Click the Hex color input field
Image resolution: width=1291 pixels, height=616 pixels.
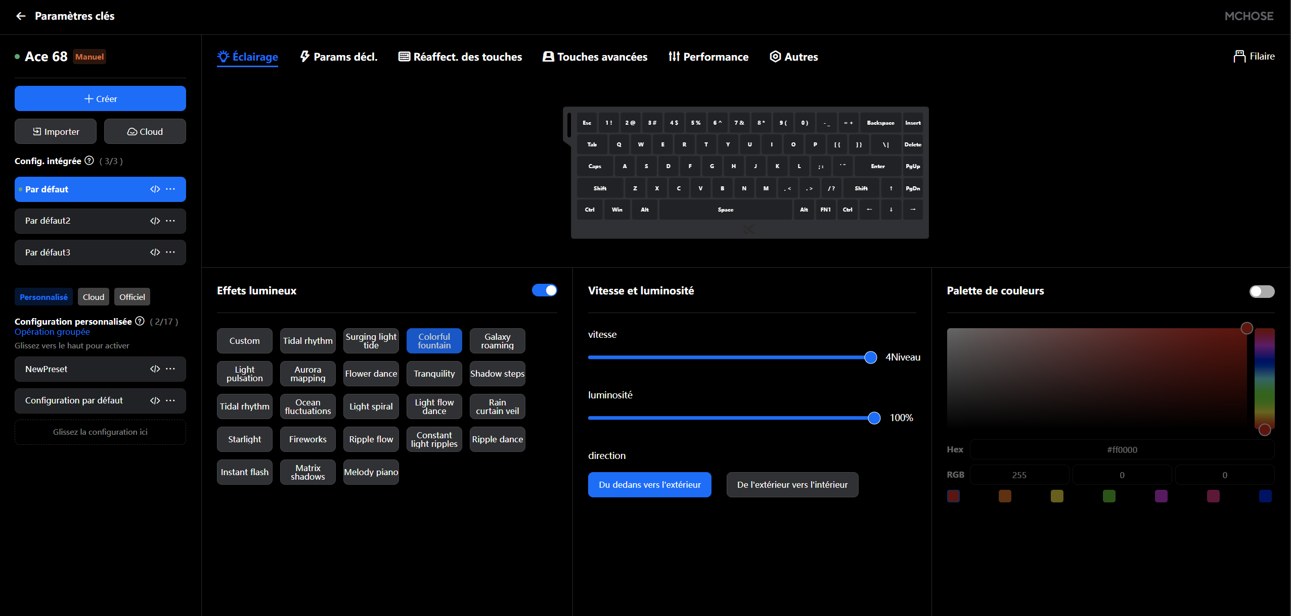[1122, 450]
